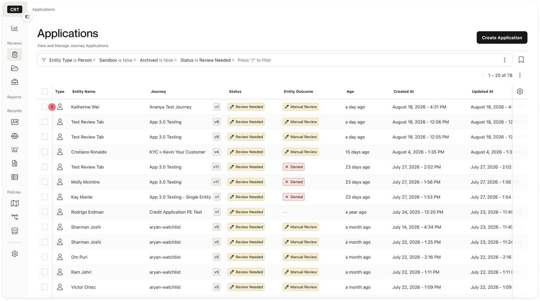Open the settings gear in the sidebar
Screen dimensions: 540x301
click(x=15, y=254)
